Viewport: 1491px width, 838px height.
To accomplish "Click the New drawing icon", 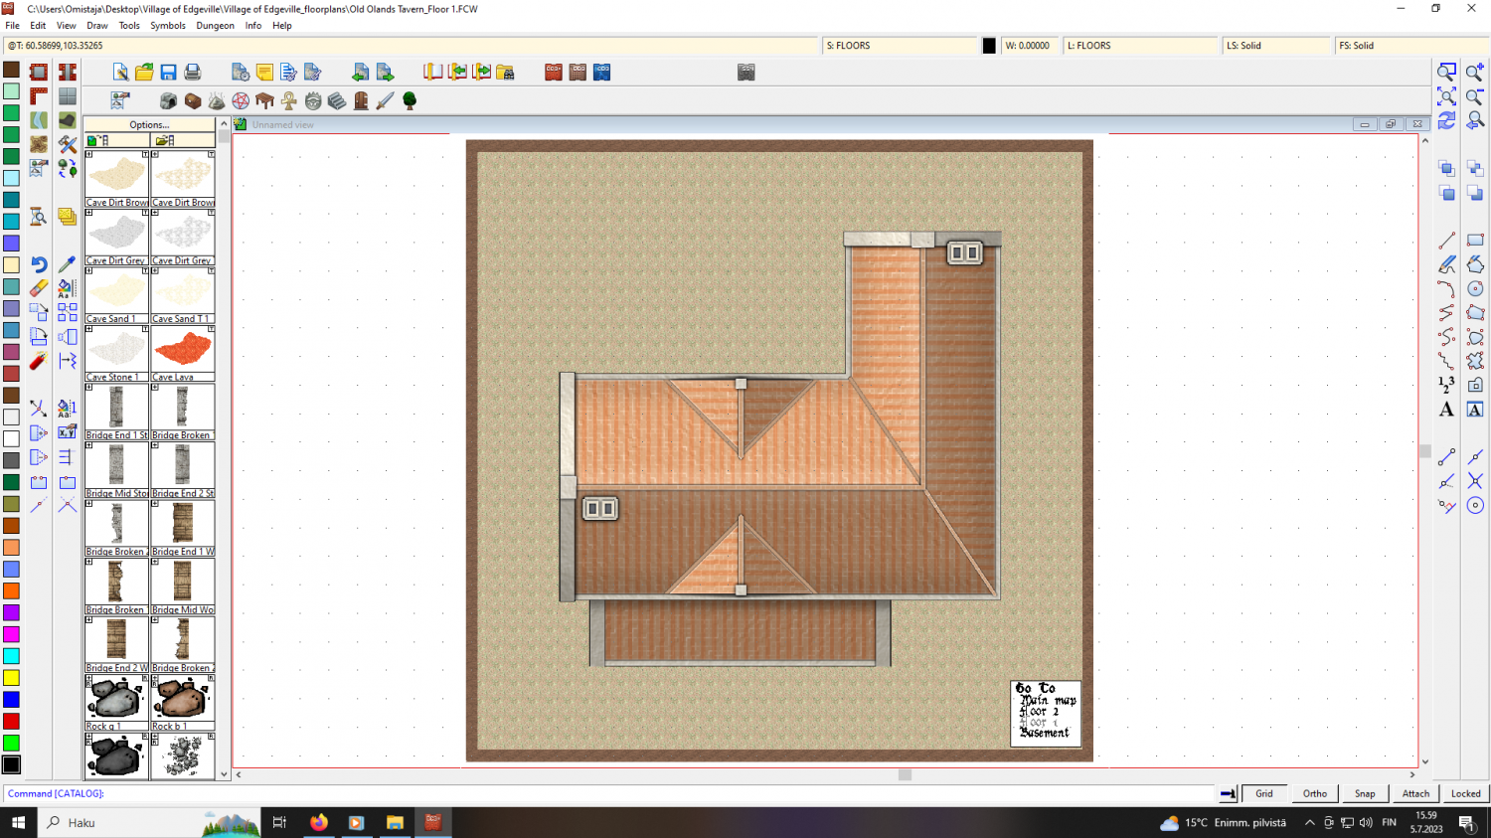I will [120, 72].
